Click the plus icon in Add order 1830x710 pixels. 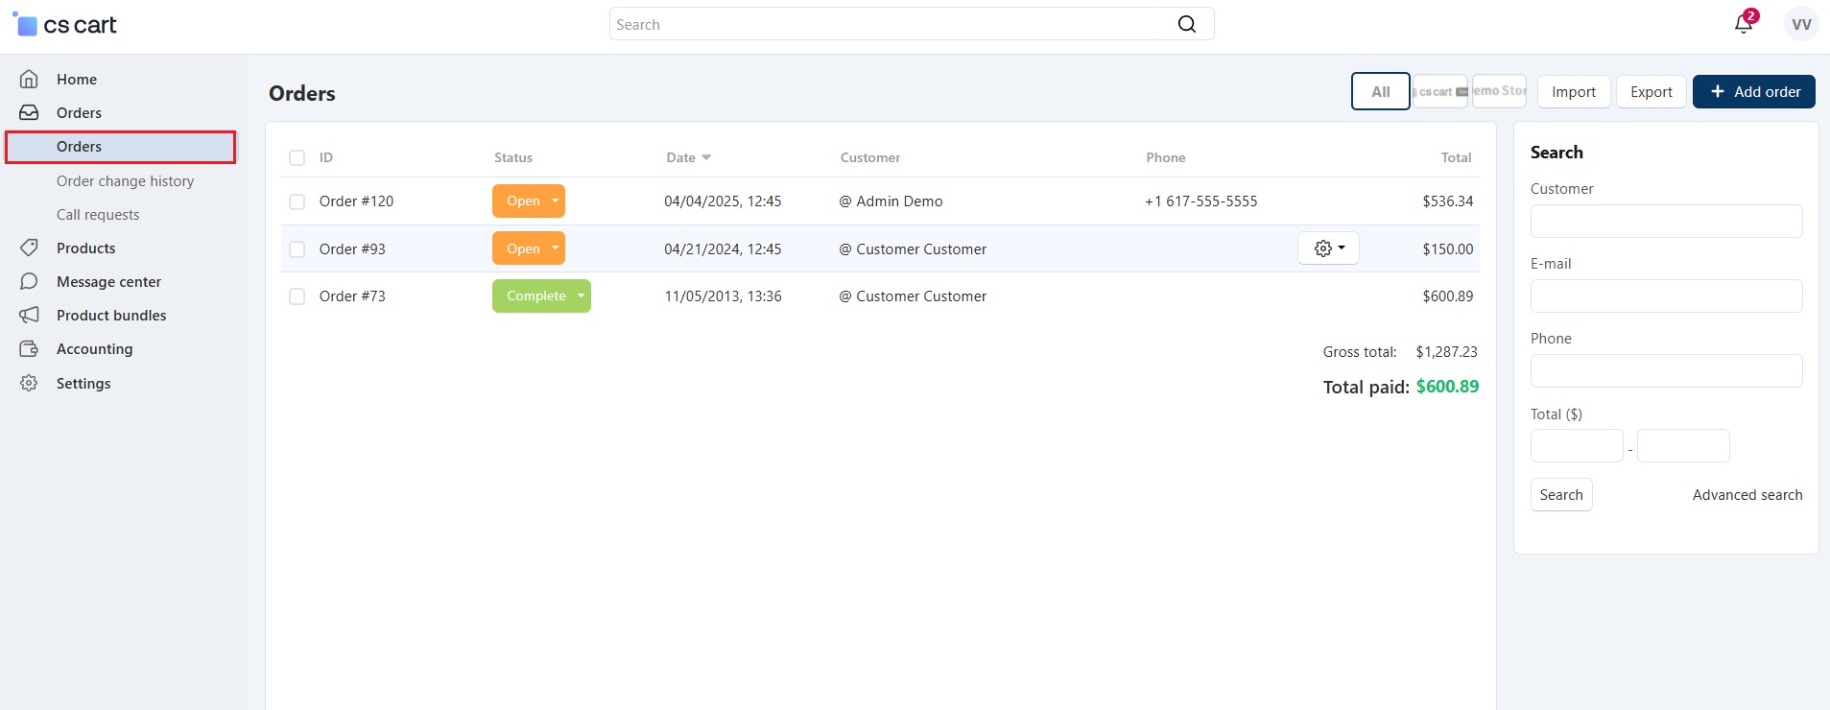(1718, 91)
